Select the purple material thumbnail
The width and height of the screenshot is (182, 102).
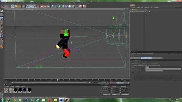pyautogui.click(x=25, y=90)
